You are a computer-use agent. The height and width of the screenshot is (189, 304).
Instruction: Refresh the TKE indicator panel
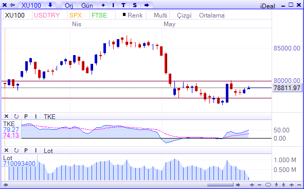point(16,116)
